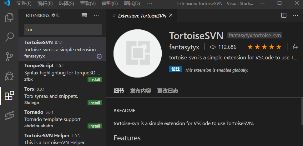The height and width of the screenshot is (146, 303).
Task: Open the 查看(V) menu
Action: [x=88, y=3]
